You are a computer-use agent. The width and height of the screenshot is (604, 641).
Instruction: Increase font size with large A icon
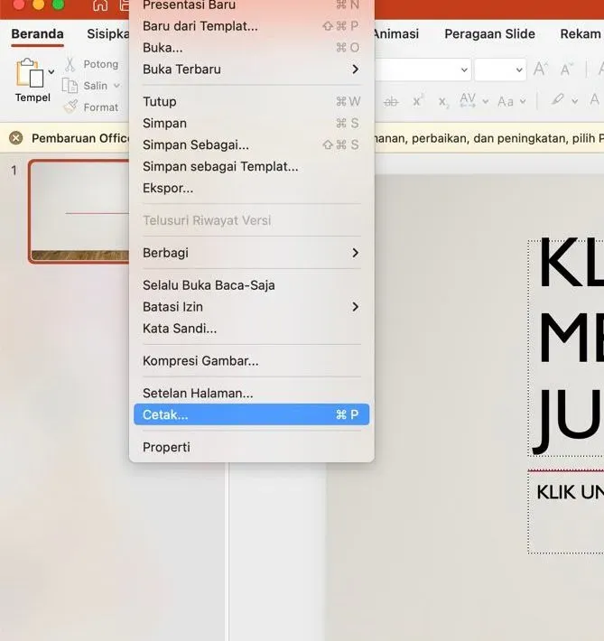[540, 70]
